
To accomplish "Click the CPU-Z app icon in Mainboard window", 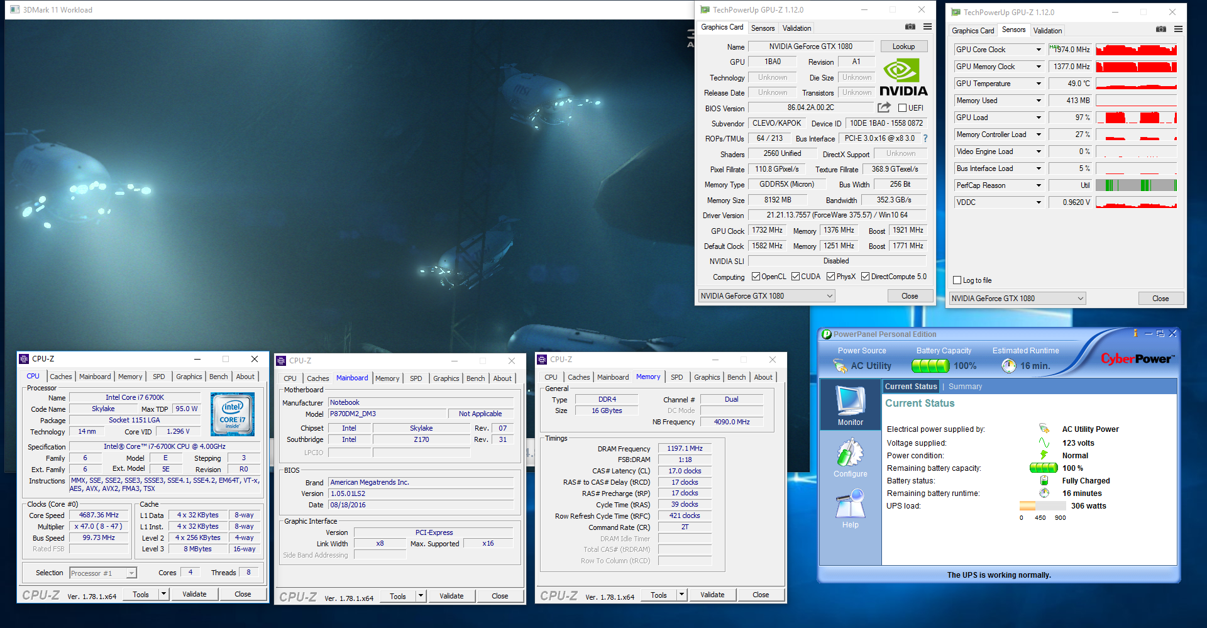I will [281, 361].
